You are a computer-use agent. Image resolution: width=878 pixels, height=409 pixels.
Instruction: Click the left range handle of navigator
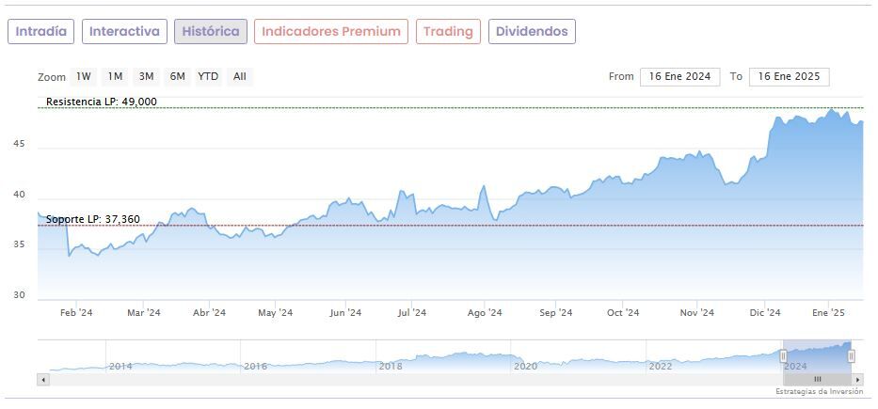783,355
